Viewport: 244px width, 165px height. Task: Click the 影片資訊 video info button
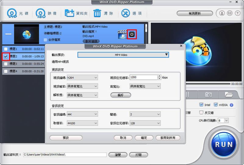click(x=91, y=41)
